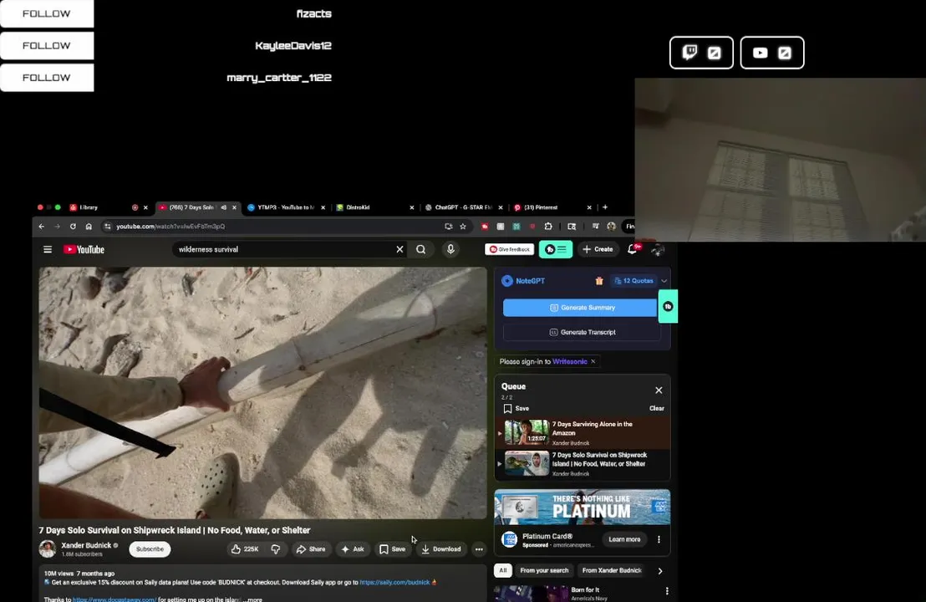Expand the description with '...more'

pos(252,599)
